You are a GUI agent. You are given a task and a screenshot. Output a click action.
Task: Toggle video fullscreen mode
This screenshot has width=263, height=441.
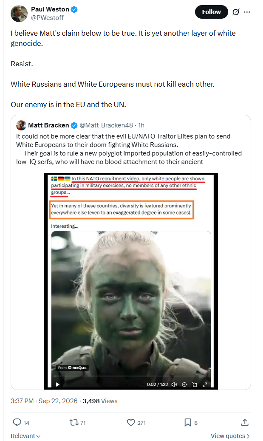click(x=205, y=384)
